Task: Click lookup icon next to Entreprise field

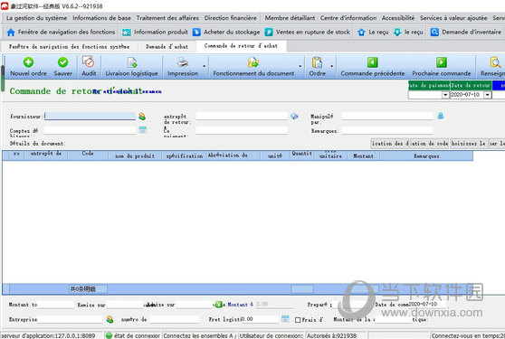Action: [110, 319]
